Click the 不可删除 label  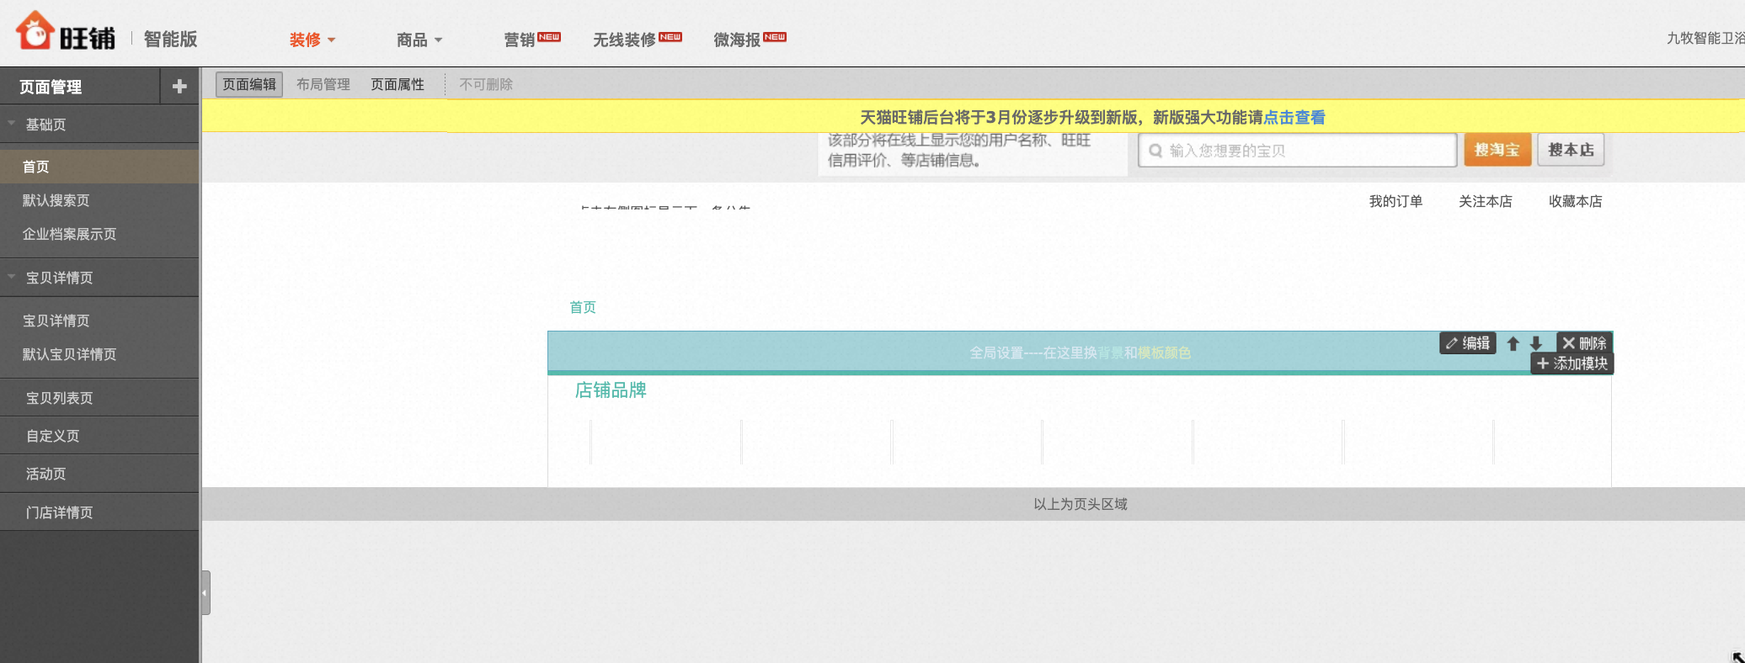(486, 84)
